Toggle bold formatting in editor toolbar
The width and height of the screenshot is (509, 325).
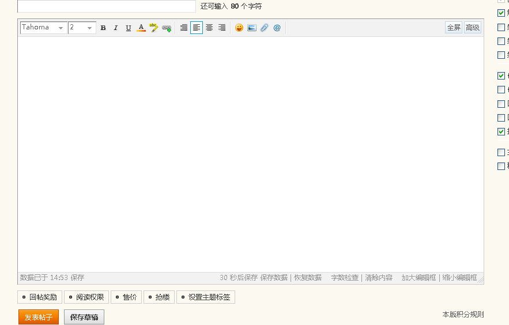[x=103, y=28]
